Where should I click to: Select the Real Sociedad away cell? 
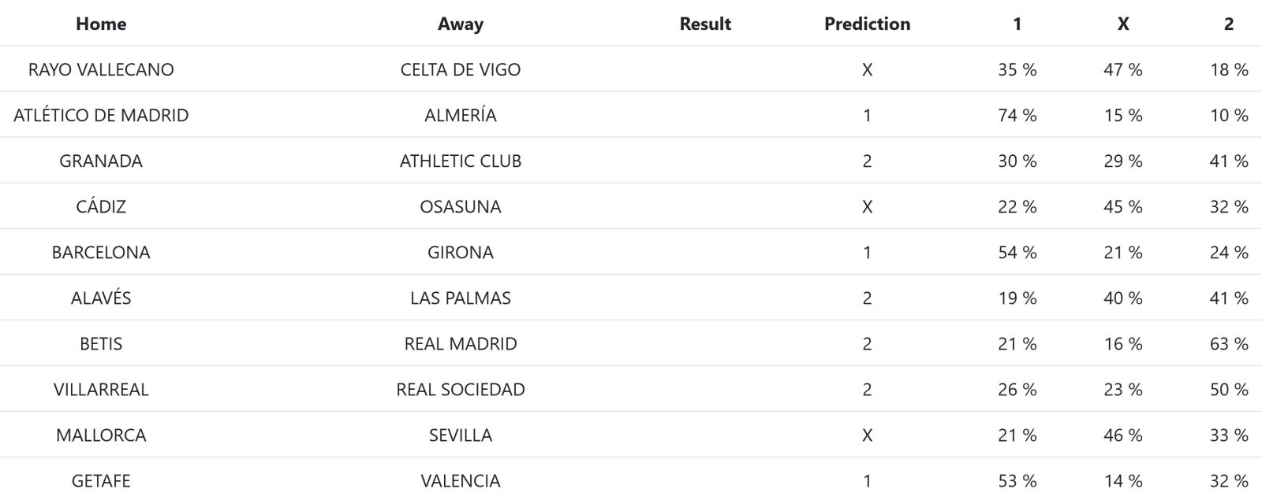[x=460, y=389]
